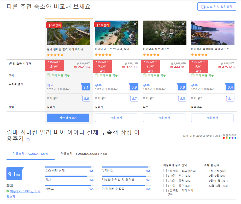Click breakfast cup icon under 아야나 리조트

[97, 75]
